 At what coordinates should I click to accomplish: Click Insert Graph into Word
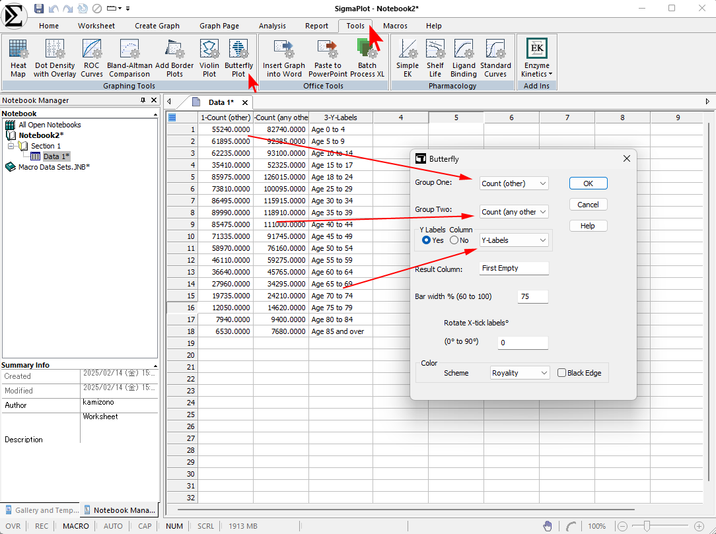[284, 58]
